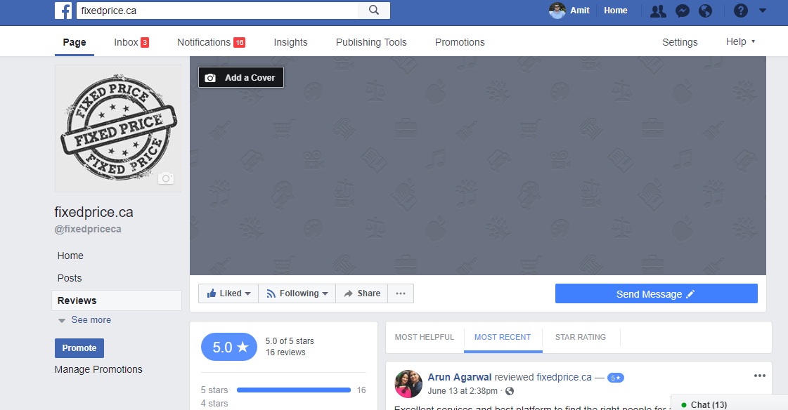Expand See more in sidebar
The width and height of the screenshot is (788, 410).
(x=91, y=319)
